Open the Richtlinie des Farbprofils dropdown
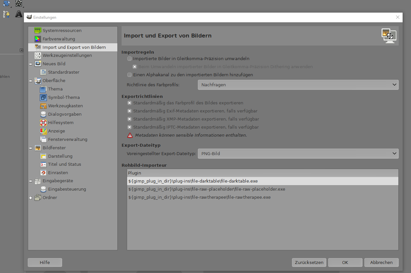 pos(298,85)
